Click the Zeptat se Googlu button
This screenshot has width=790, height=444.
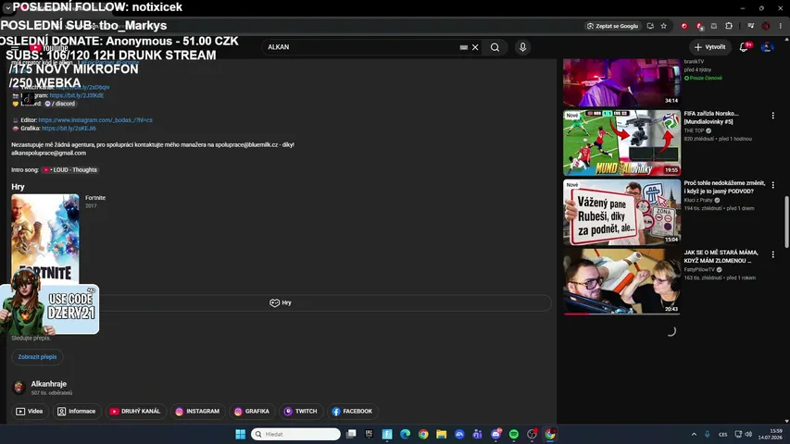click(613, 26)
